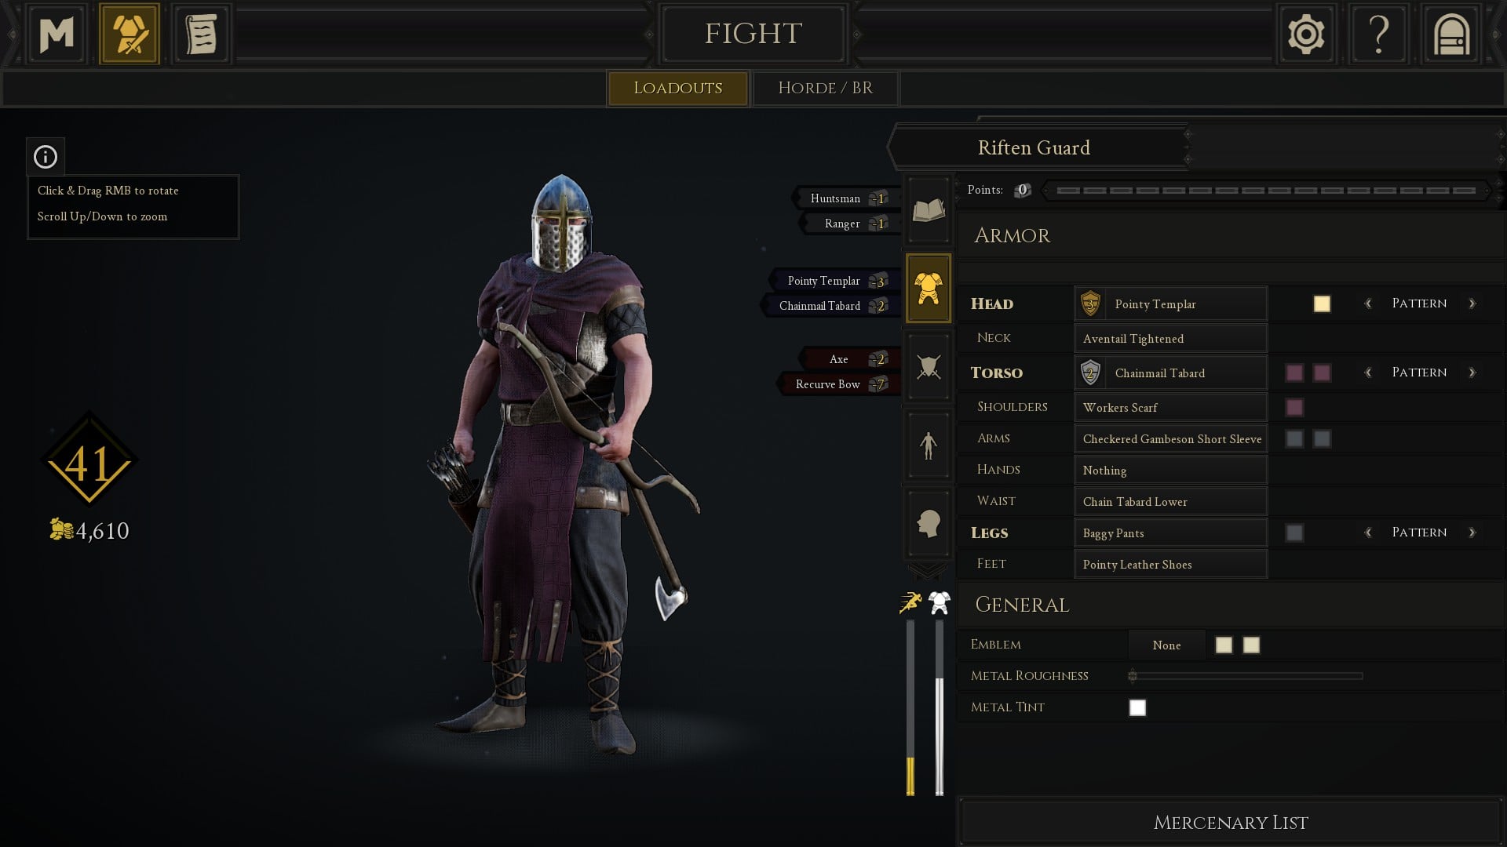Open the help question mark icon
This screenshot has height=847, width=1507.
(x=1378, y=34)
